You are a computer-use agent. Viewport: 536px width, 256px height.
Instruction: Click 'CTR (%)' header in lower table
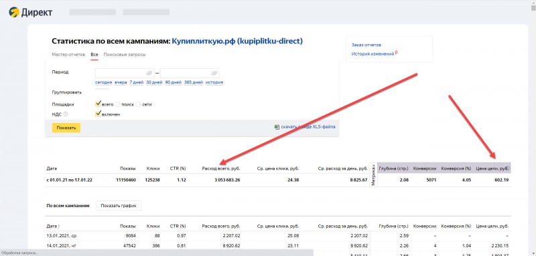pos(178,226)
